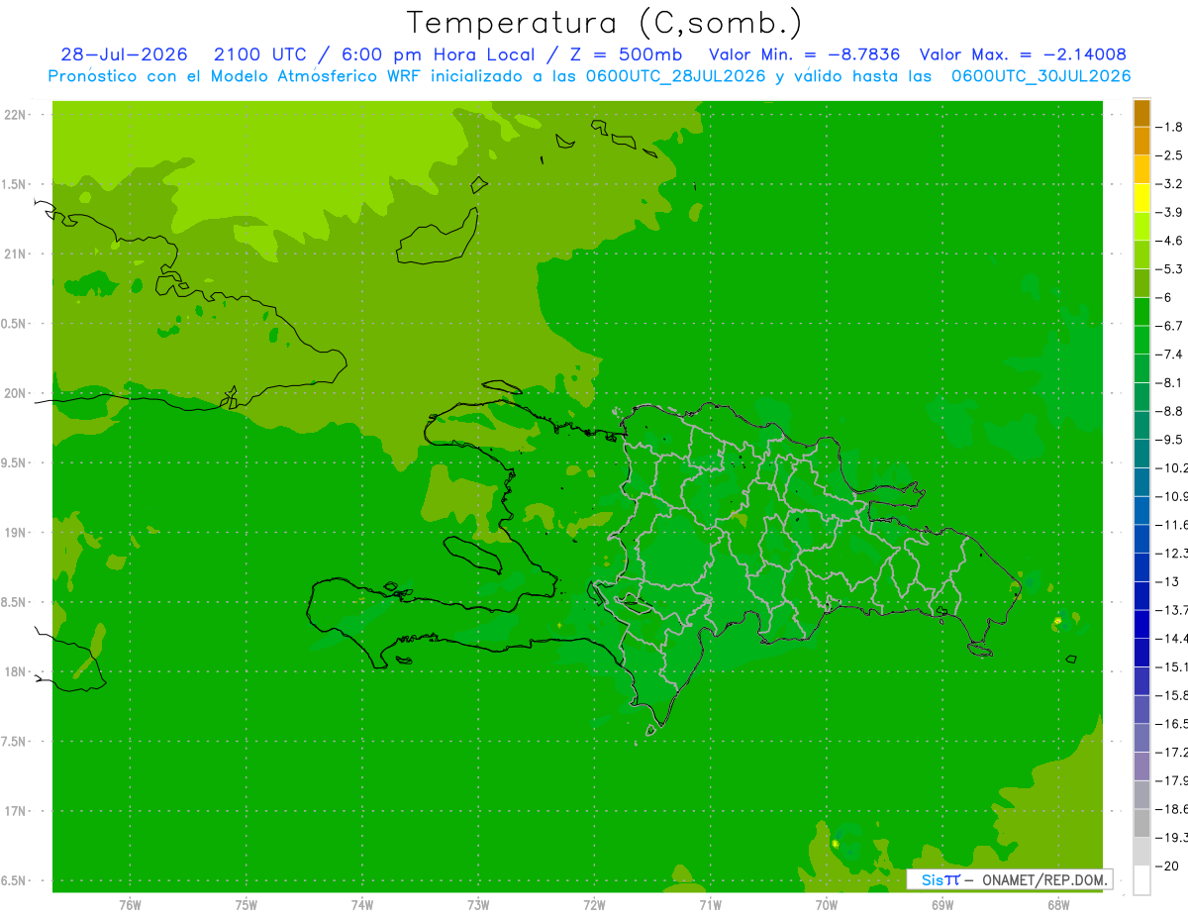Click the 'Valor Max. = -2.14008' readout
Image resolution: width=1188 pixels, height=918 pixels.
tap(1023, 54)
